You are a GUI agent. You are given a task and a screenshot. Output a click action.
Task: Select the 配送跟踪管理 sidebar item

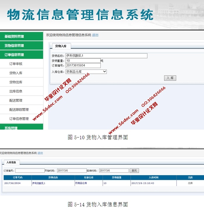pos(19,110)
